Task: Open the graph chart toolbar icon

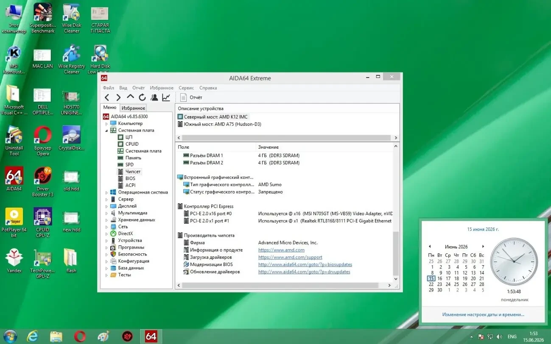Action: click(166, 97)
